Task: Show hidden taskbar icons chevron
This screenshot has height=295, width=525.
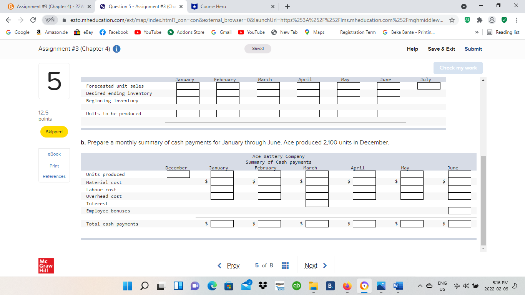Action: (420, 286)
